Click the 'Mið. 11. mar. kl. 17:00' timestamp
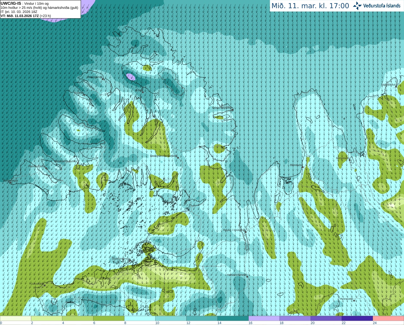 coord(310,6)
